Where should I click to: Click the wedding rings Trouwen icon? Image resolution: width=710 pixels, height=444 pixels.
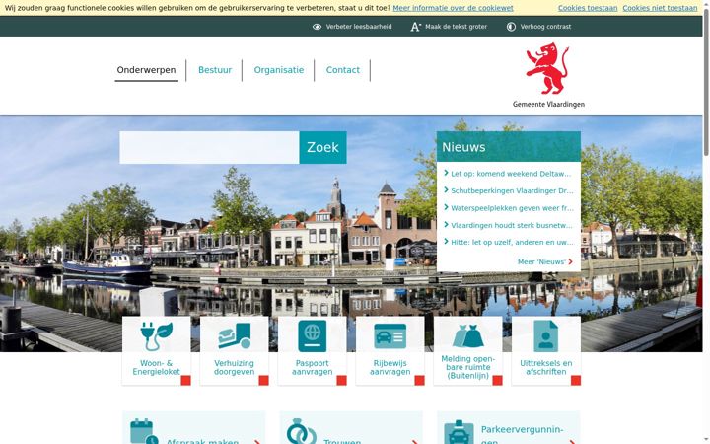tap(301, 431)
